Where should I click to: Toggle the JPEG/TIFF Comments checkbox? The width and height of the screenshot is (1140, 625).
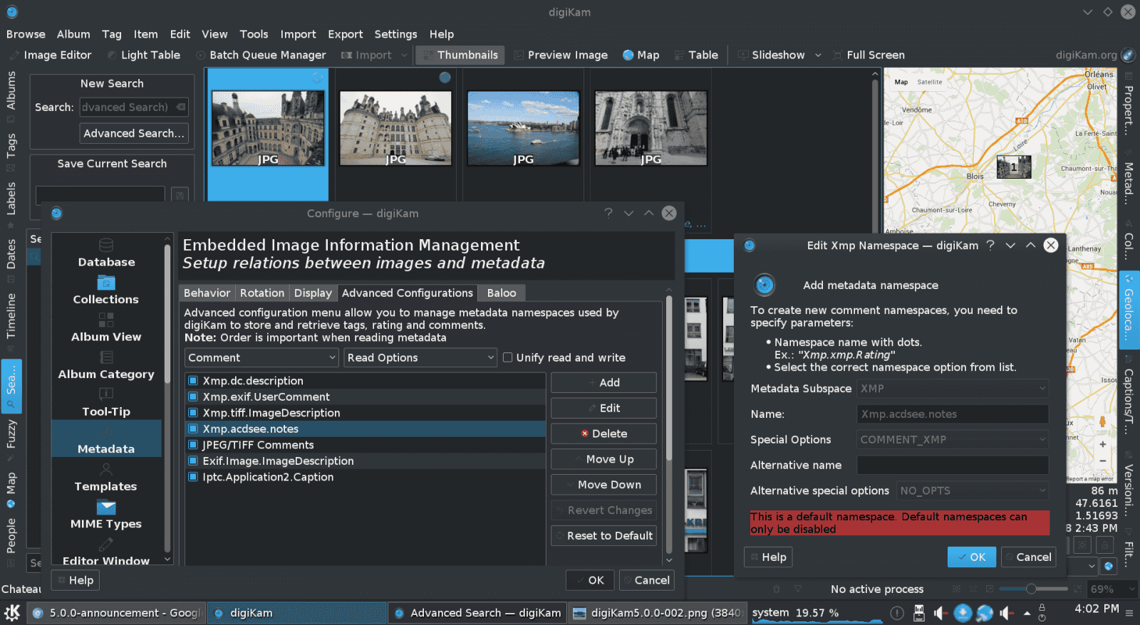[193, 445]
